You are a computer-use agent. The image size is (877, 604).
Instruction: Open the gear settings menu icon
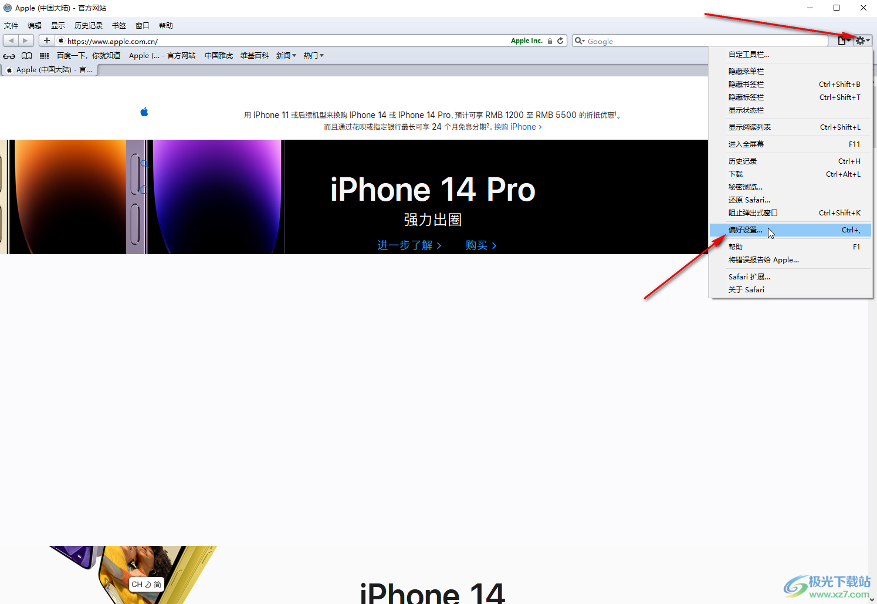pos(862,41)
